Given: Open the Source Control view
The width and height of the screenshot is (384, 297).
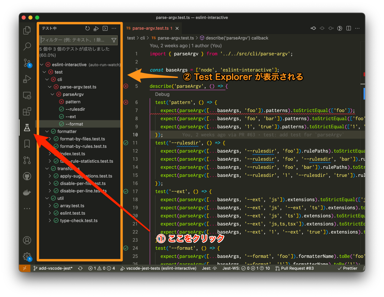Looking at the screenshot, I should (x=27, y=63).
